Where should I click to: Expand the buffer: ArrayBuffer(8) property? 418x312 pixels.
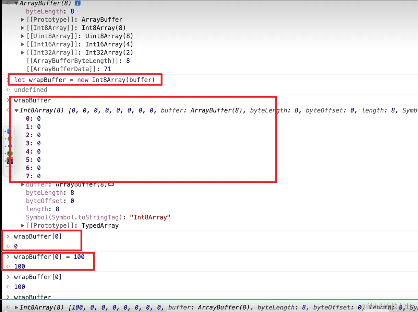tap(23, 184)
